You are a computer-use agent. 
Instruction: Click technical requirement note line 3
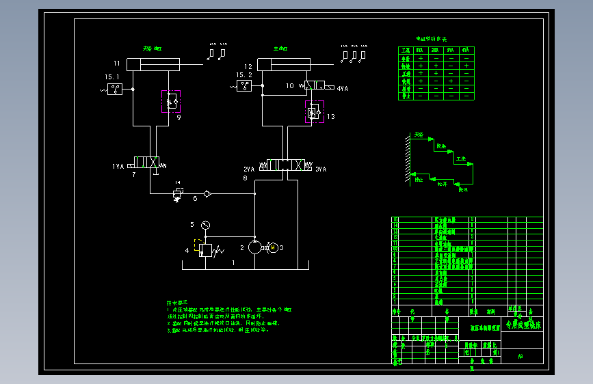pos(218,330)
